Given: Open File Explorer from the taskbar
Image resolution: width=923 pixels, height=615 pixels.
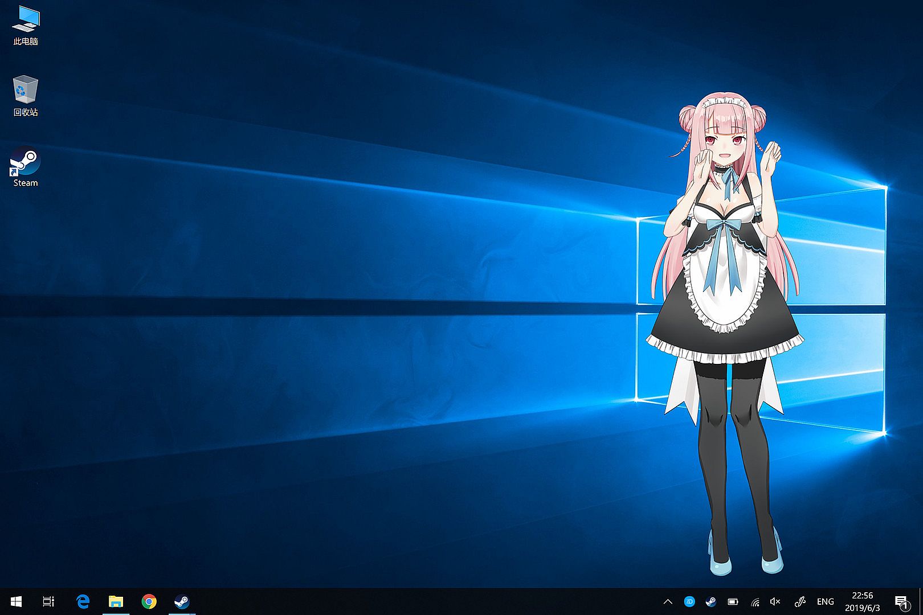Looking at the screenshot, I should [x=116, y=601].
